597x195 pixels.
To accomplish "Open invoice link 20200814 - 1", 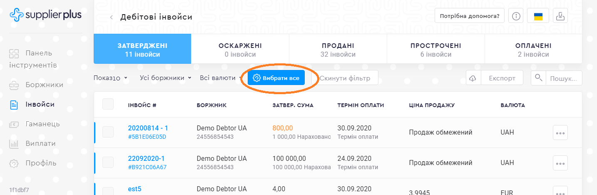I will 148,128.
